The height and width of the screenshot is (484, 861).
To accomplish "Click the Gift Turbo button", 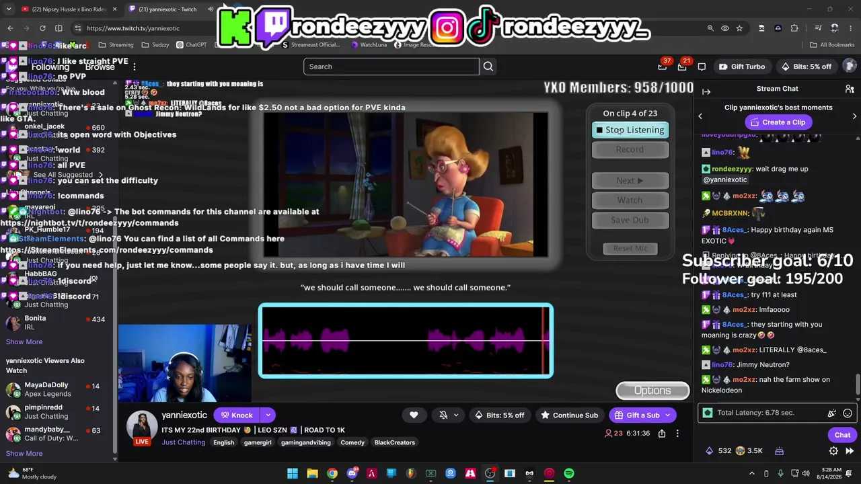I will [741, 67].
